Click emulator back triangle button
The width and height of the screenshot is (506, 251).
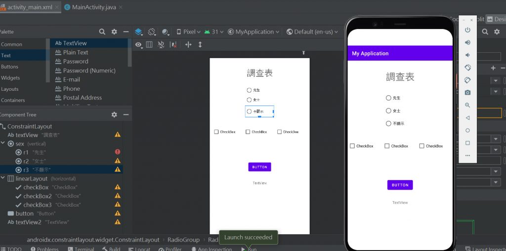[x=467, y=118]
